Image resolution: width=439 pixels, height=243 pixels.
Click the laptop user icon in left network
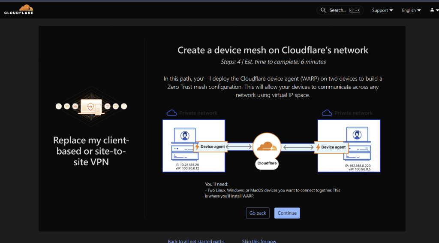[x=185, y=136]
